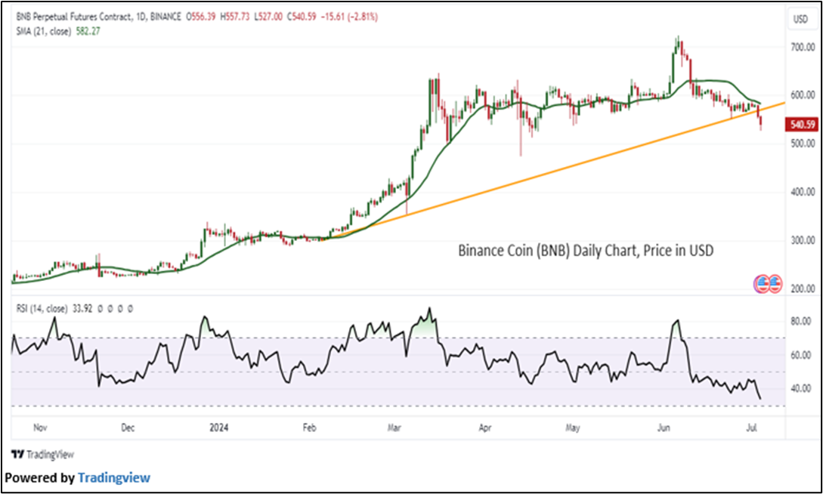Click the RSI value 33.92
This screenshot has height=494, width=823.
(84, 309)
